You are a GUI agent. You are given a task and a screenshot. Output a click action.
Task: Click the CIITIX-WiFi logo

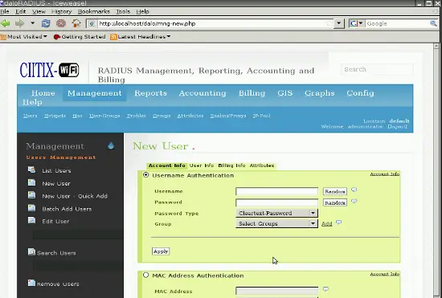[49, 70]
